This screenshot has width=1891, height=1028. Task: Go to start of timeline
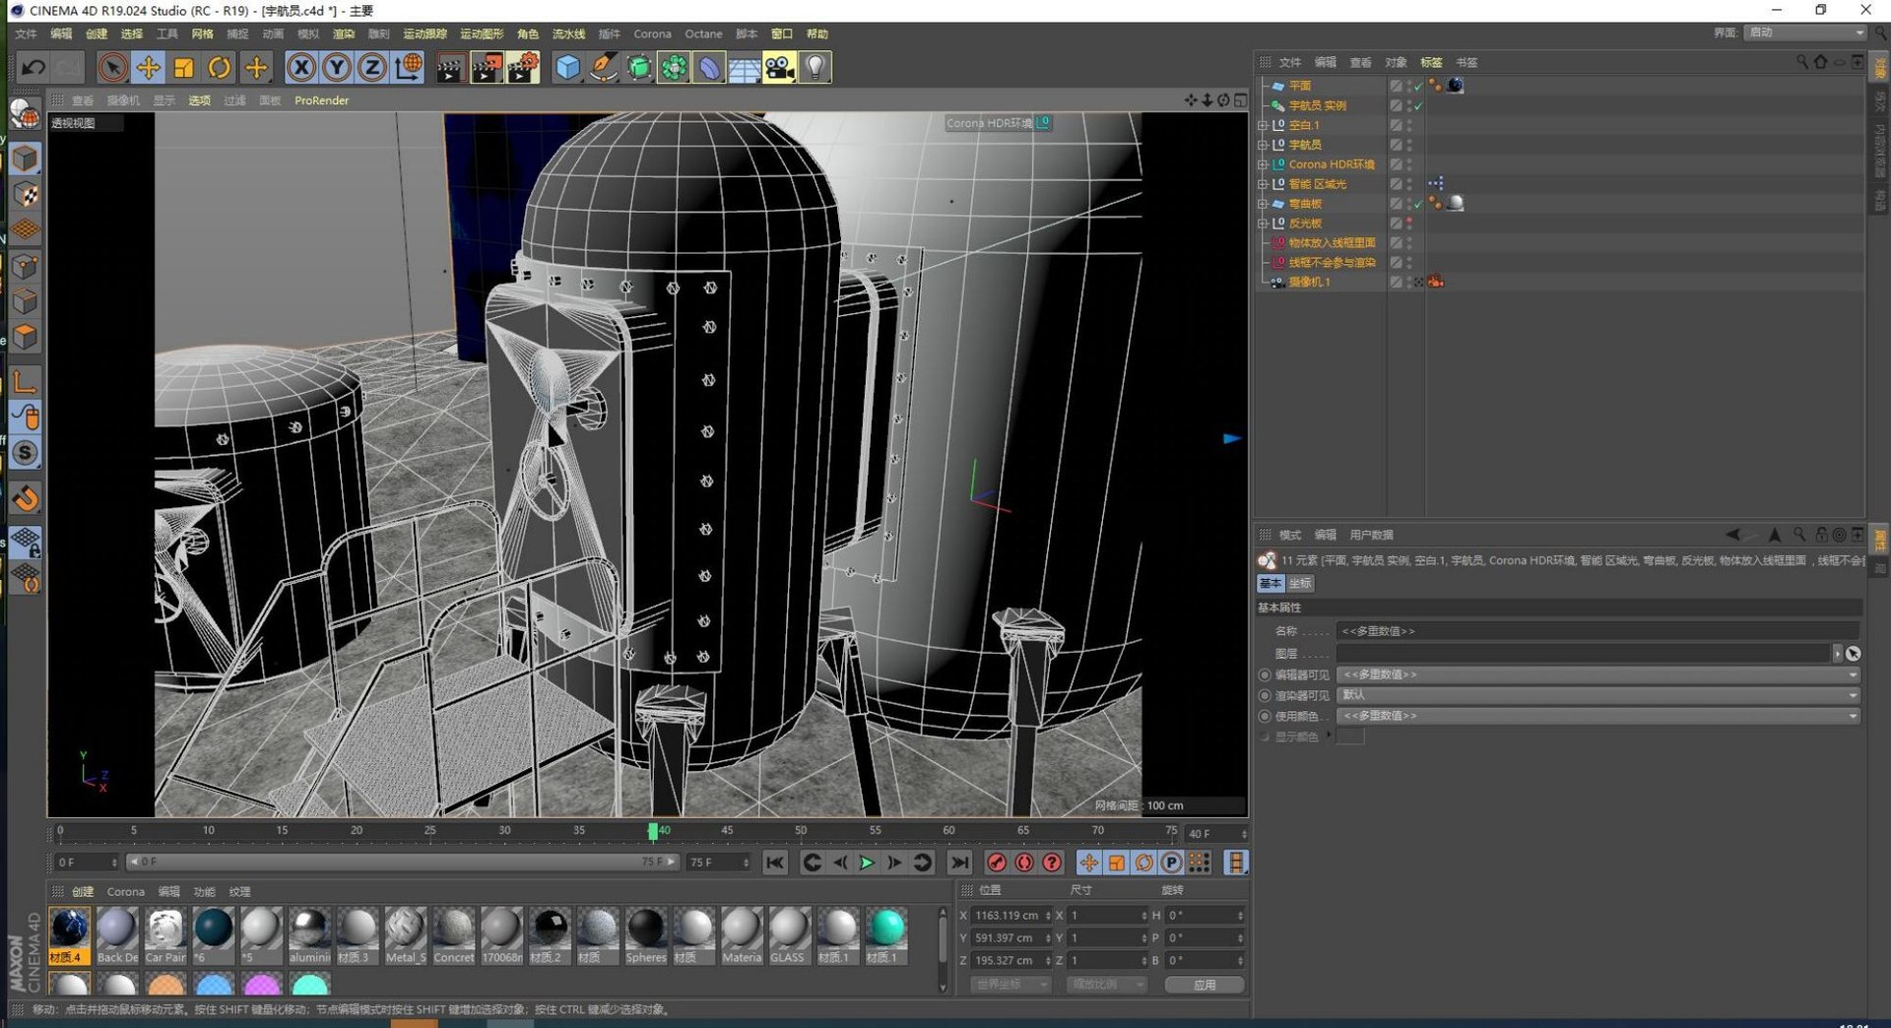point(775,863)
